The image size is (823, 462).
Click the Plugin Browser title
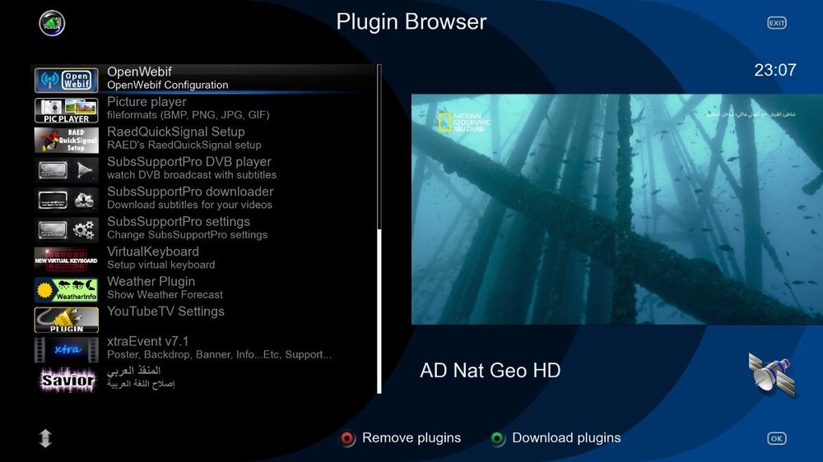point(411,22)
